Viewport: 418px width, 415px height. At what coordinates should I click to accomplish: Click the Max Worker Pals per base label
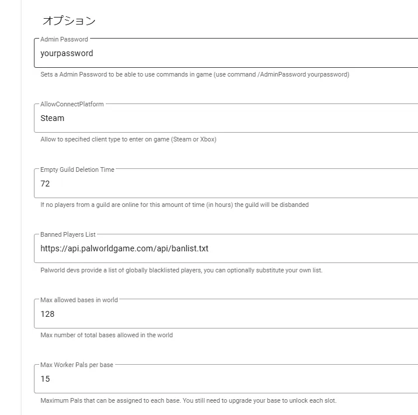[77, 365]
